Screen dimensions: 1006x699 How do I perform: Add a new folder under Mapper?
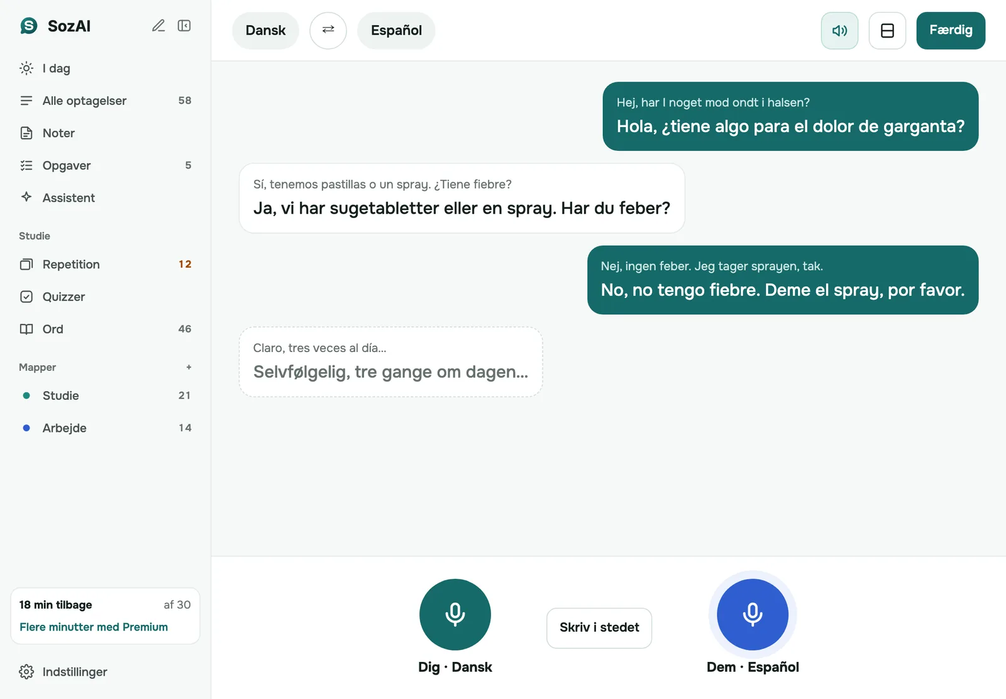189,367
